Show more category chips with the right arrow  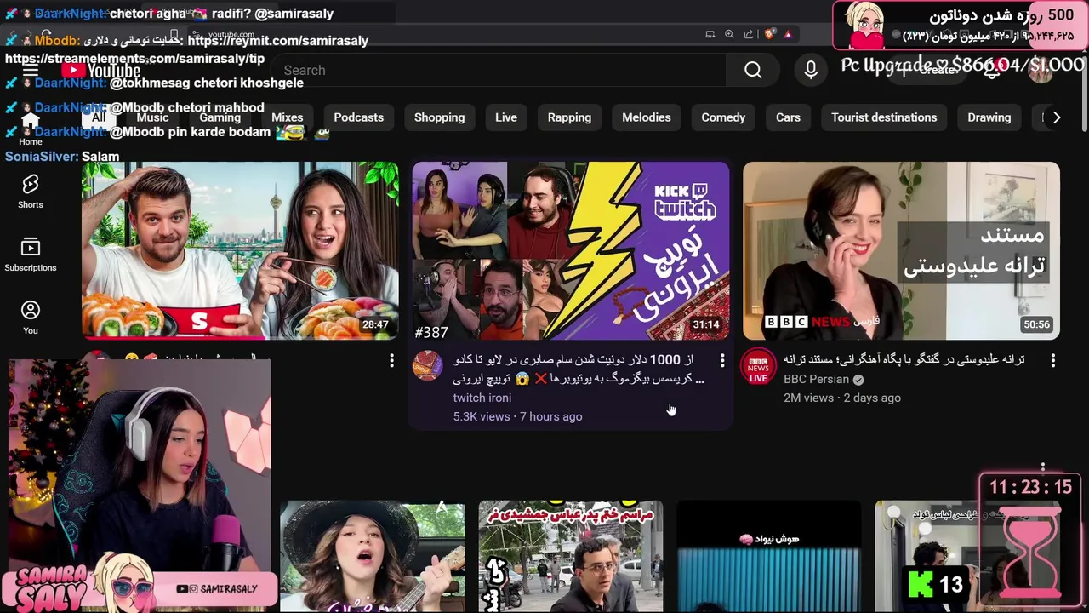coord(1057,117)
